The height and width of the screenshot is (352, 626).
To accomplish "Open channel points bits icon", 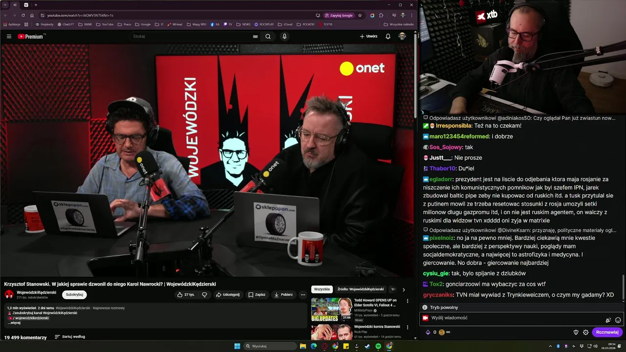I will coord(428,332).
